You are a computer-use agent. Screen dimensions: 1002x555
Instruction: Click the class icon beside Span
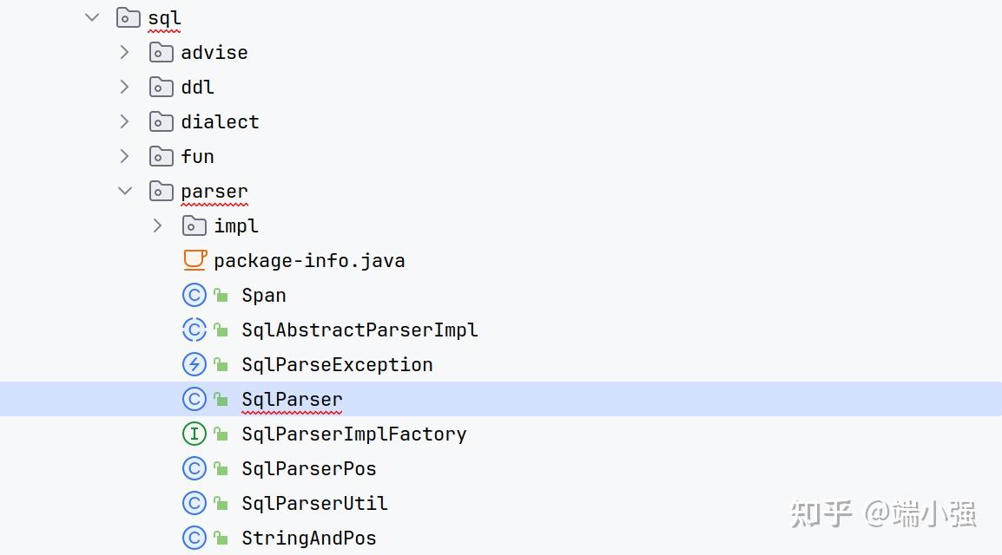pyautogui.click(x=194, y=295)
